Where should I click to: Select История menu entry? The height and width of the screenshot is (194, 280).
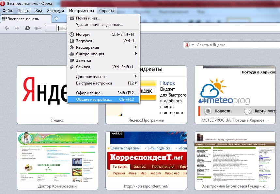coord(103,34)
